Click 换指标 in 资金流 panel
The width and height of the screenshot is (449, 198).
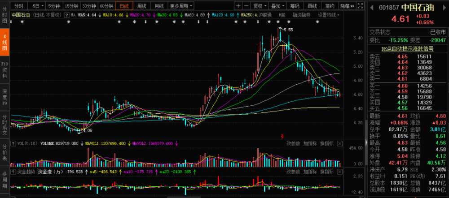click(x=327, y=172)
